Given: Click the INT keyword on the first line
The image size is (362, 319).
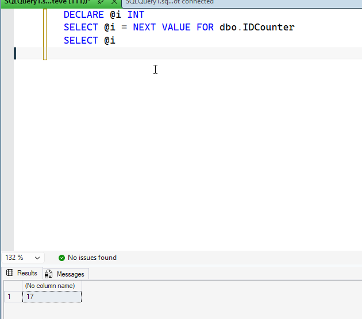Looking at the screenshot, I should [x=136, y=14].
